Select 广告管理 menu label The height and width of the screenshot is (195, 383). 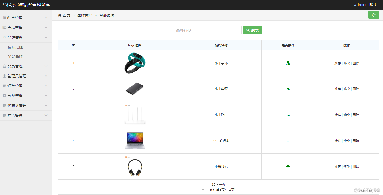[x=15, y=116]
